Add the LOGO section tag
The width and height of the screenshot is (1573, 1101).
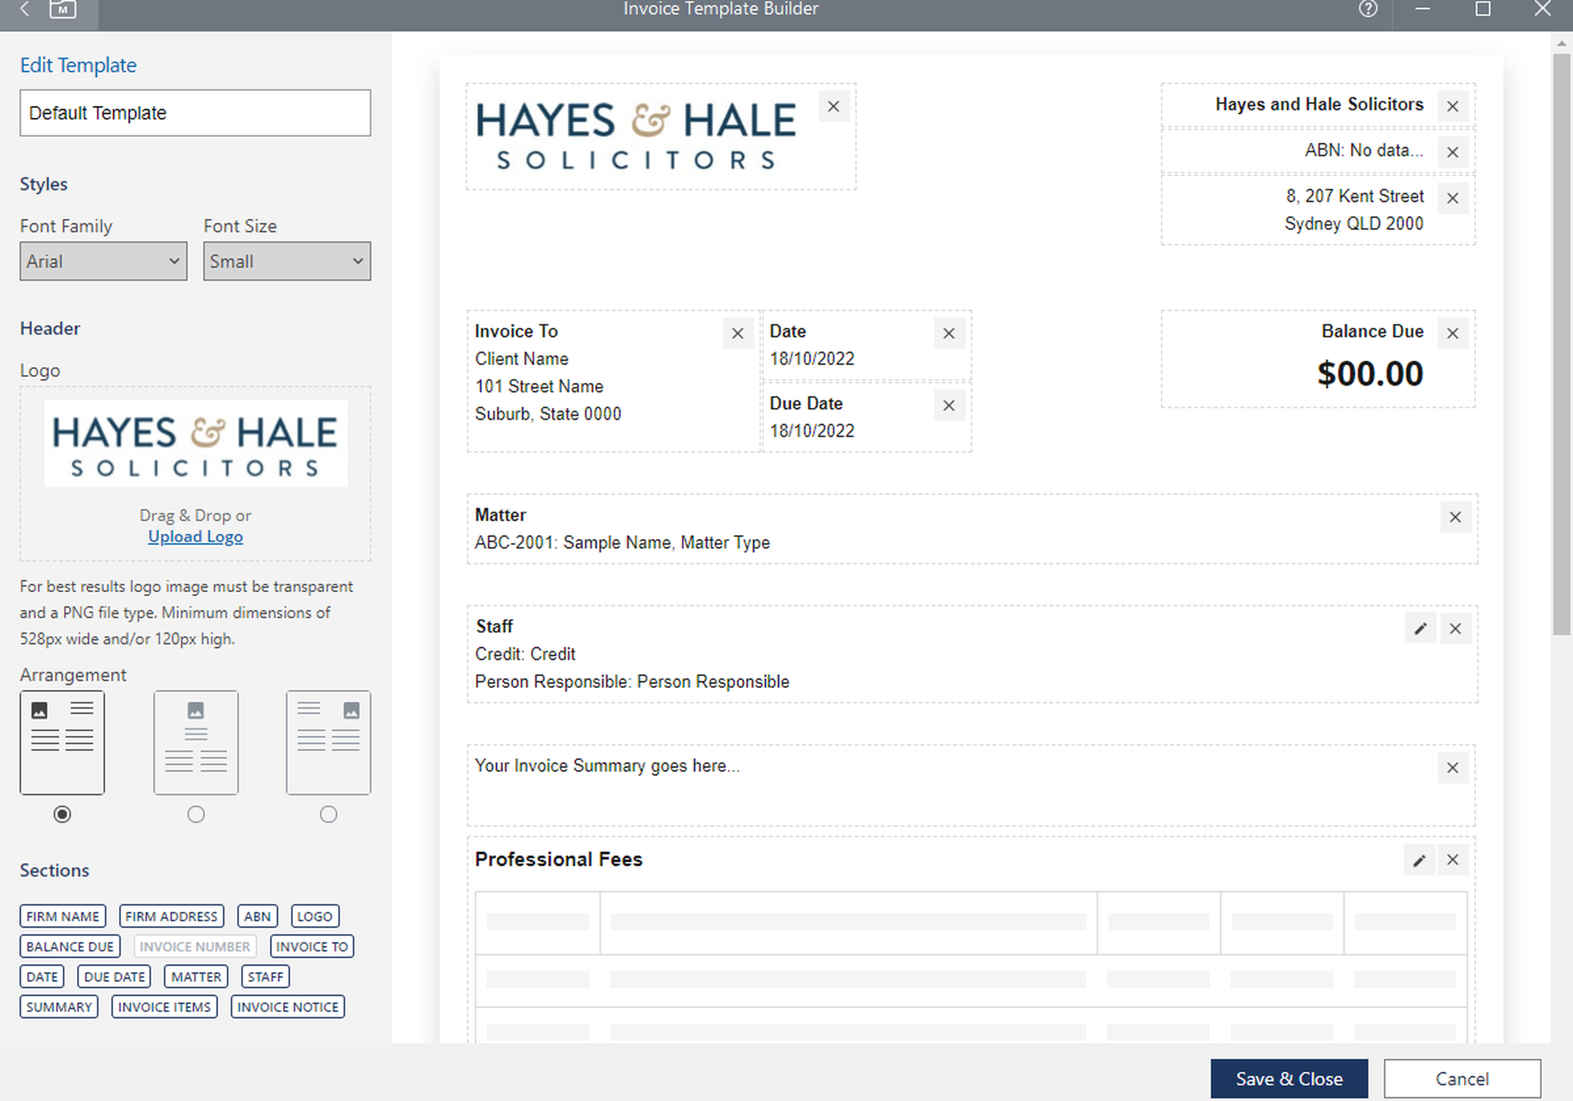point(315,916)
